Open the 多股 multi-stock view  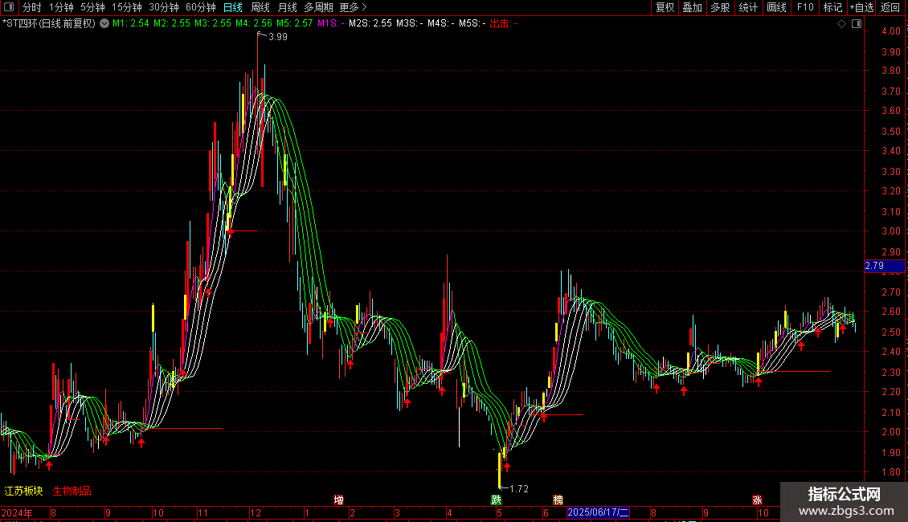(x=721, y=7)
